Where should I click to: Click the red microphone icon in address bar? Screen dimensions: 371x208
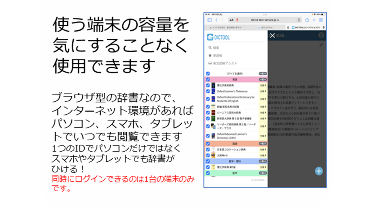(x=237, y=20)
